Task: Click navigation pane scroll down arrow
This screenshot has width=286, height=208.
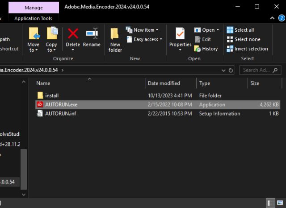Action: point(24,195)
